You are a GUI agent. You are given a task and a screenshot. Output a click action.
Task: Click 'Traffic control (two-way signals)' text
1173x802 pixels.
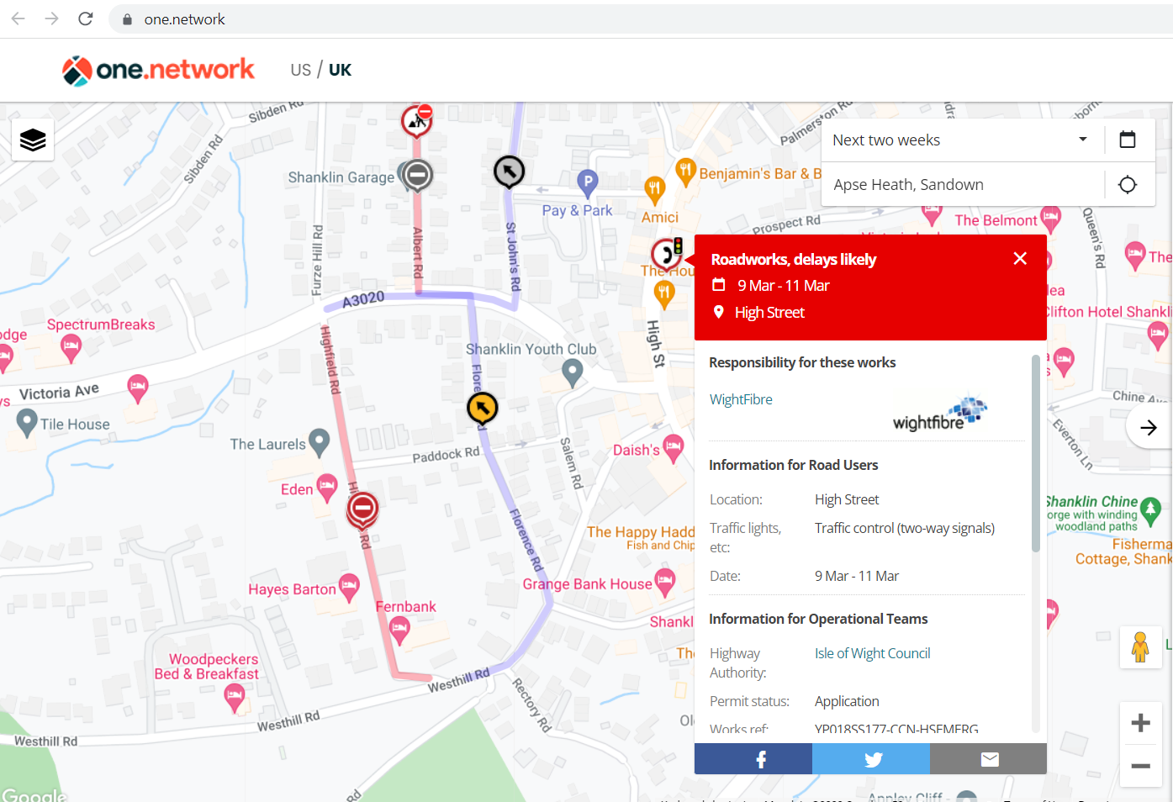coord(905,528)
